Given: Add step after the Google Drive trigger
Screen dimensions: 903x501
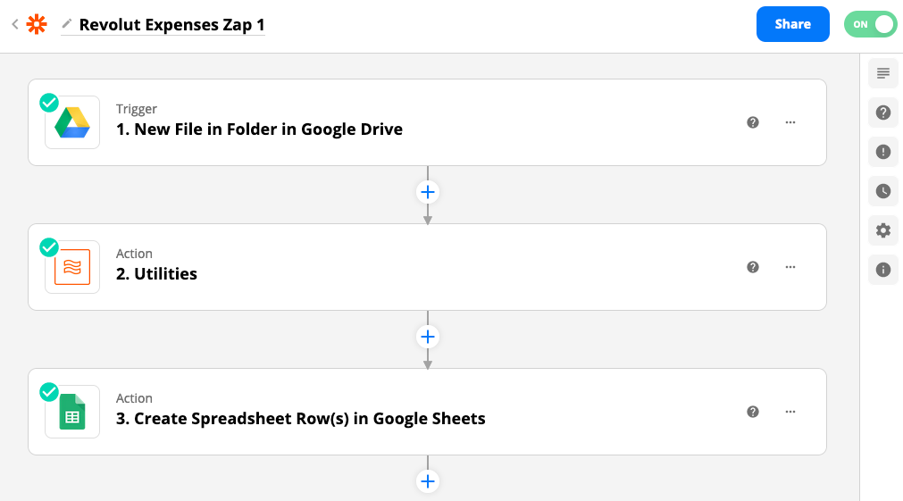Looking at the screenshot, I should click(427, 192).
